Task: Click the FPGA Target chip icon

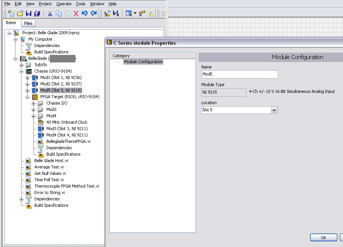Action: (x=35, y=97)
